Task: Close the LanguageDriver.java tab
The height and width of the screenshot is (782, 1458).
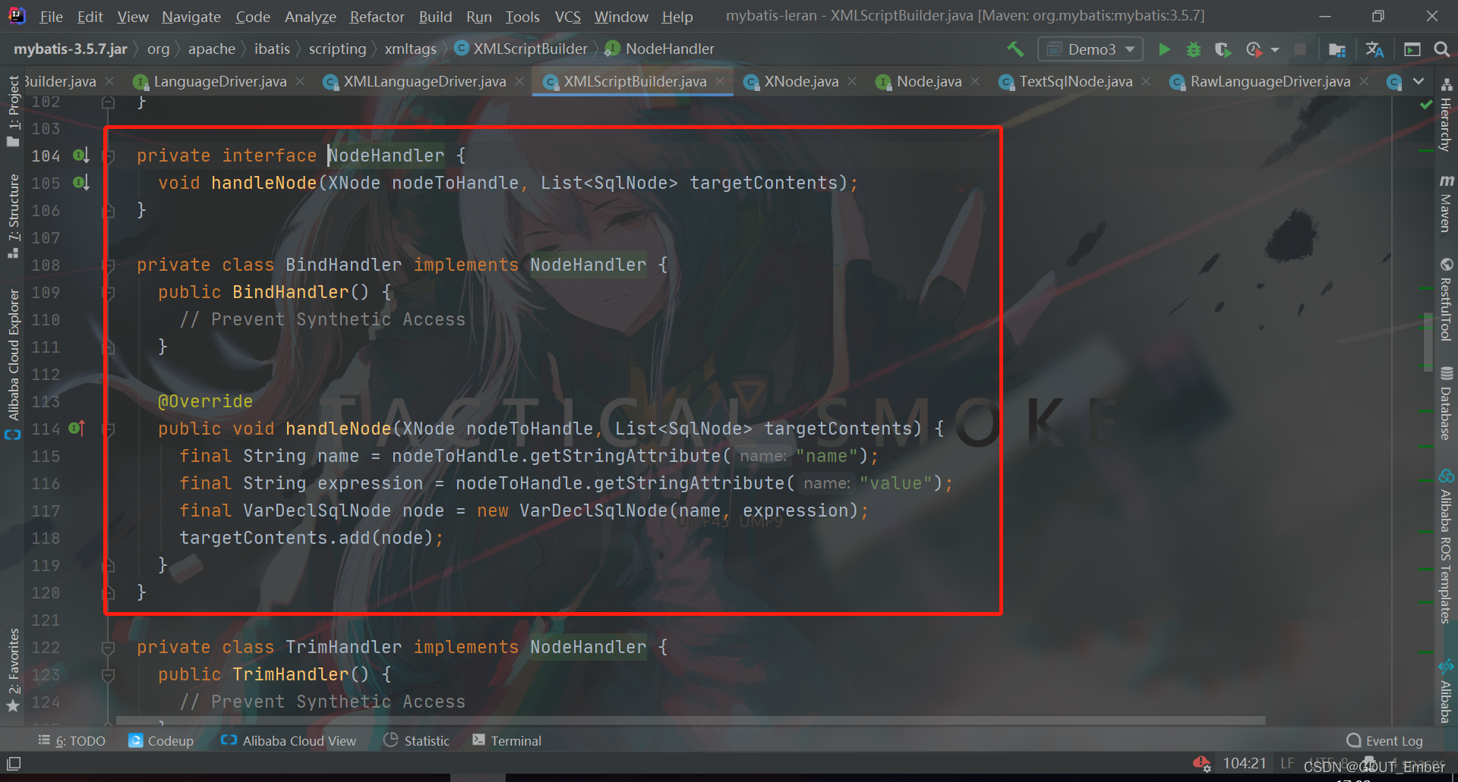Action: (300, 81)
